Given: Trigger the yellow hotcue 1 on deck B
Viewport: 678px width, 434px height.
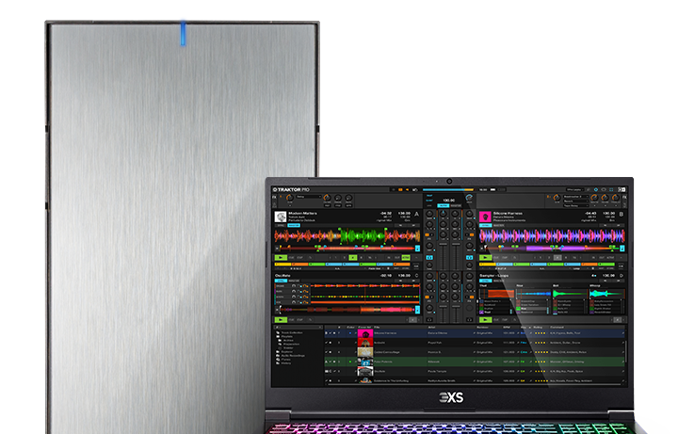Looking at the screenshot, I should 488,265.
